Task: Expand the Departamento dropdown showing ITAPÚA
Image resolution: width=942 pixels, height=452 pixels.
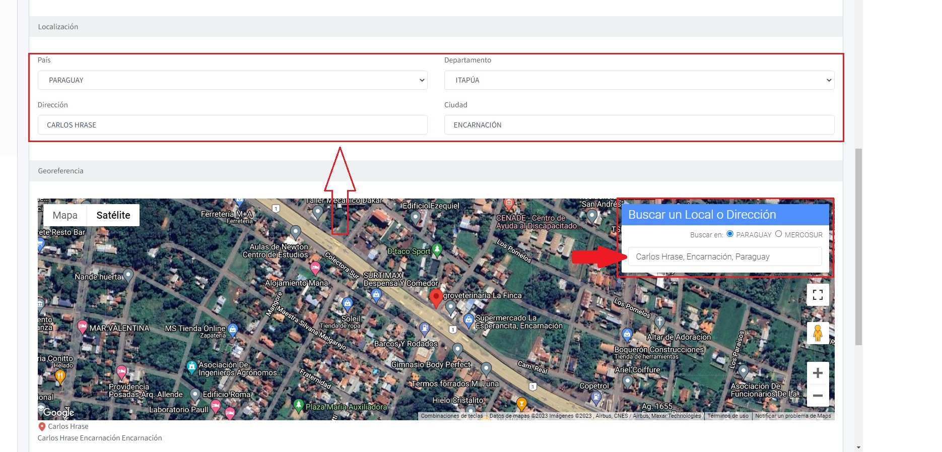Action: click(639, 80)
